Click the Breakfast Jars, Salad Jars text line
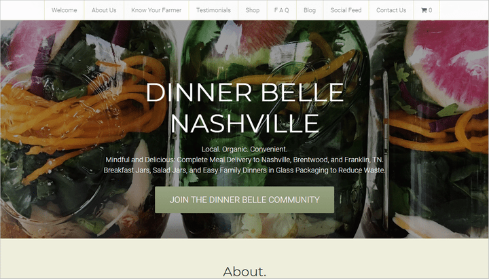 (x=244, y=170)
